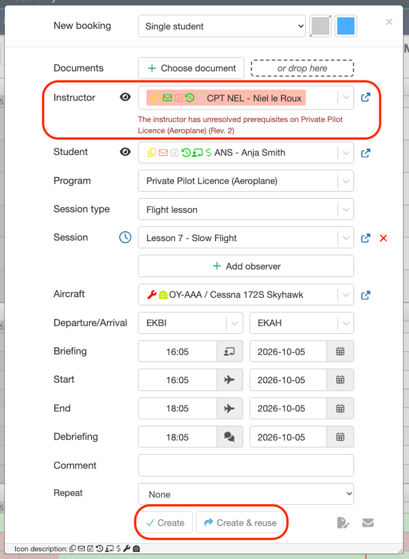Image resolution: width=409 pixels, height=559 pixels.
Task: Expand the Student dropdown arrow
Action: (346, 153)
